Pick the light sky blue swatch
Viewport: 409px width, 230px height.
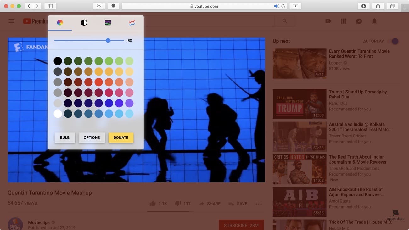coord(129,114)
